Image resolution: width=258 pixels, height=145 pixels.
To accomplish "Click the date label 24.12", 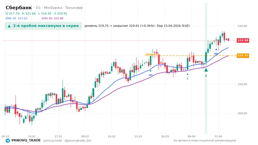I will point(5,136).
